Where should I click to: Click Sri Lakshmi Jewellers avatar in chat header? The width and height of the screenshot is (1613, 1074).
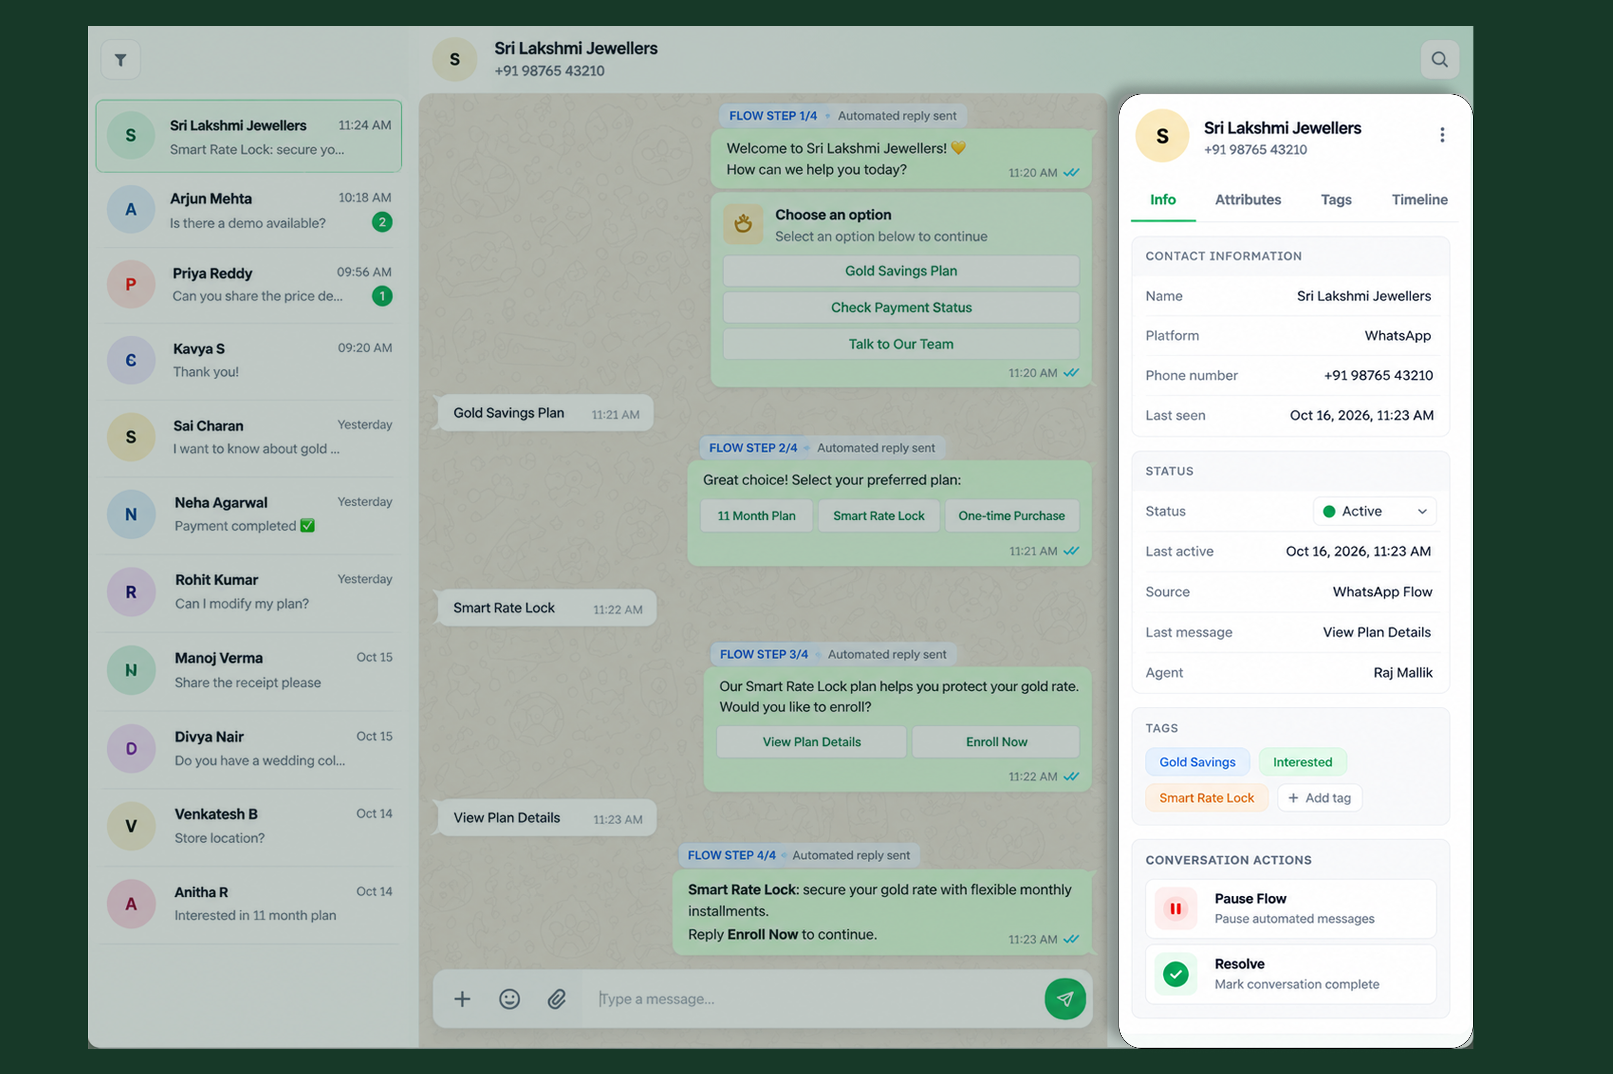tap(455, 60)
